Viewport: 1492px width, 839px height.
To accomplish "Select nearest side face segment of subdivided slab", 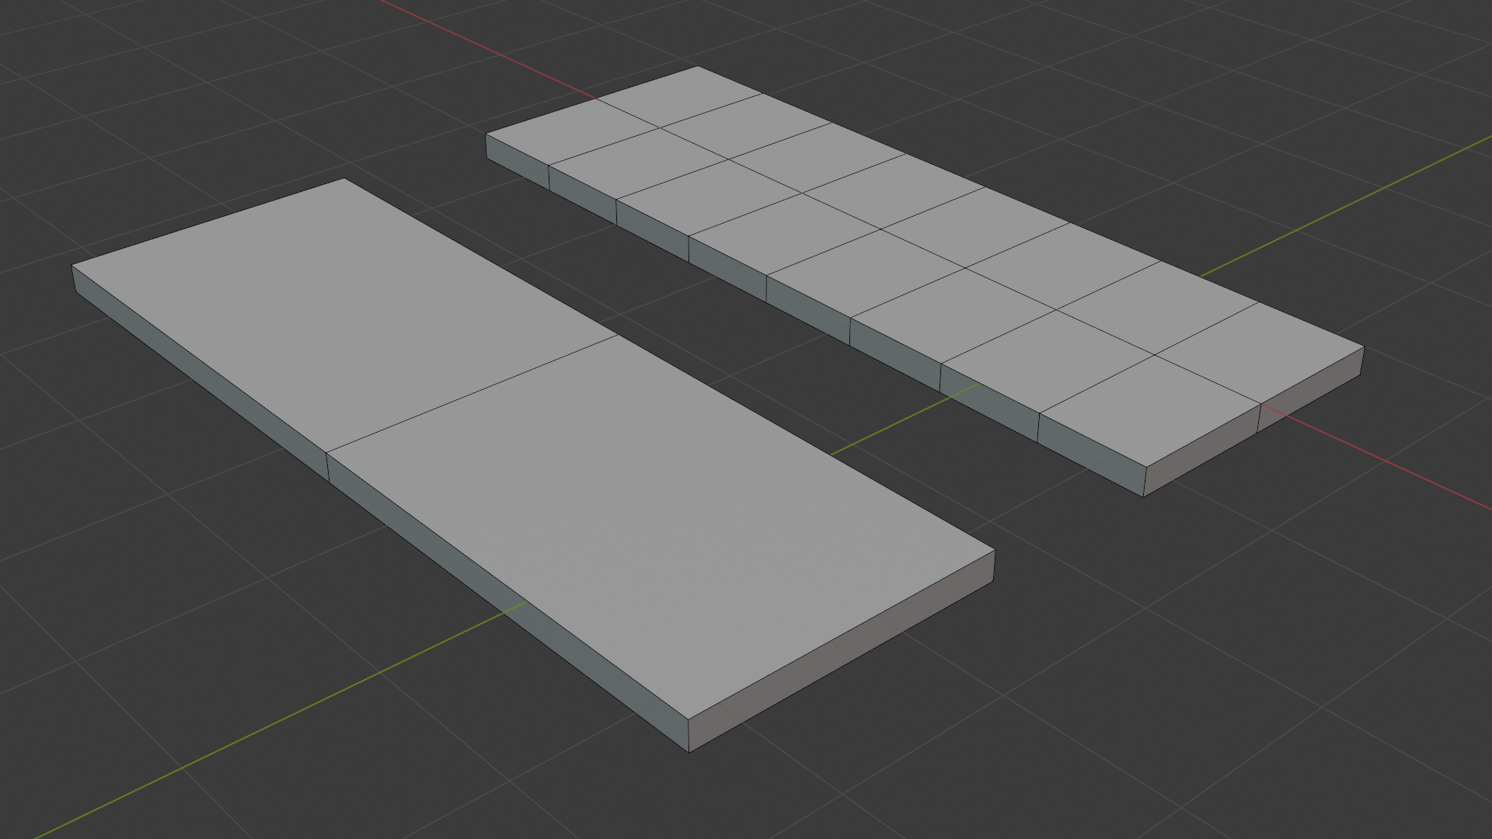I will click(1090, 454).
